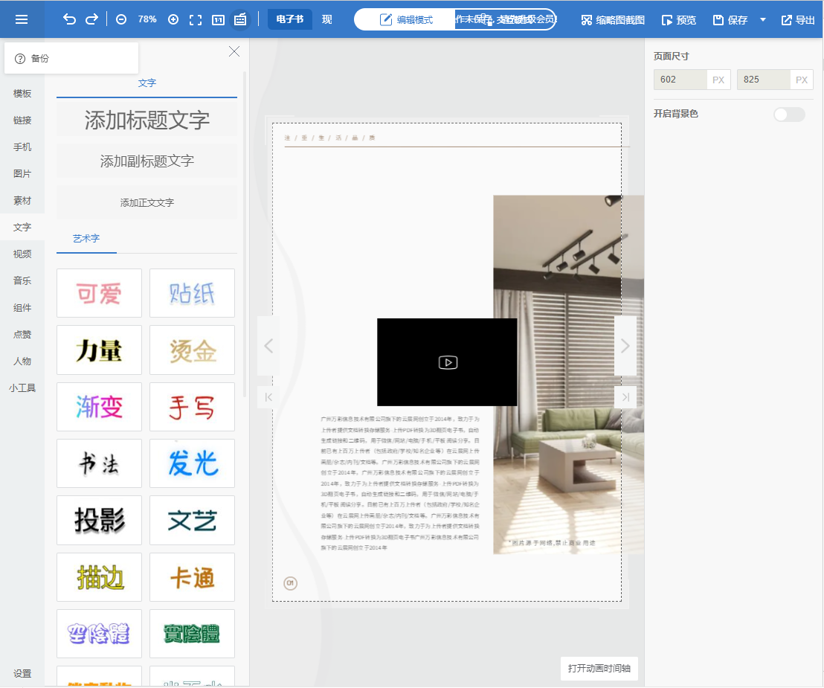Click 导出 to export the book
The image size is (824, 688).
click(x=798, y=20)
